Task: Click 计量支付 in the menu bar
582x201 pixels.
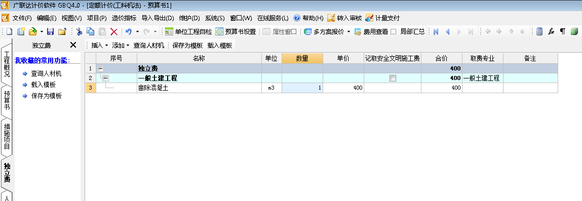Action: point(382,18)
